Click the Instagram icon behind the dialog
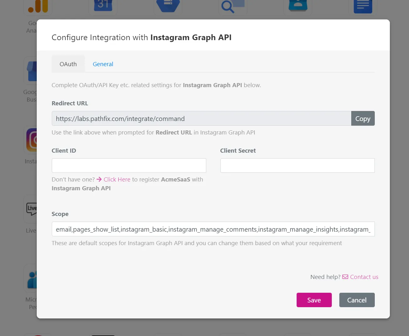Image resolution: width=409 pixels, height=336 pixels. (x=31, y=140)
